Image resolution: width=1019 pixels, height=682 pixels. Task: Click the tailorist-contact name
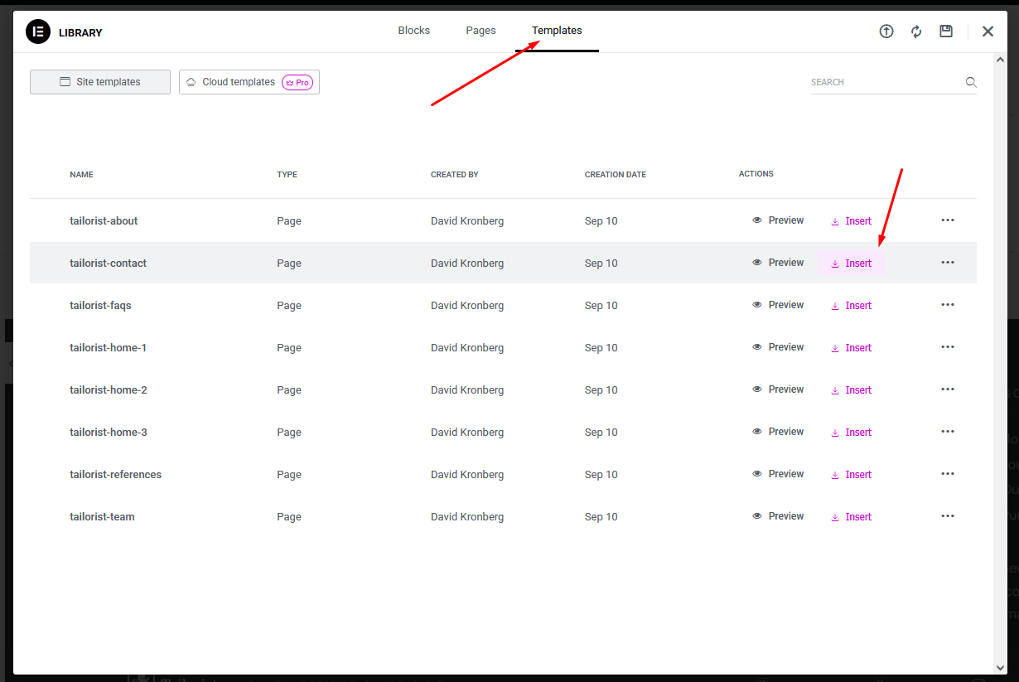click(108, 264)
